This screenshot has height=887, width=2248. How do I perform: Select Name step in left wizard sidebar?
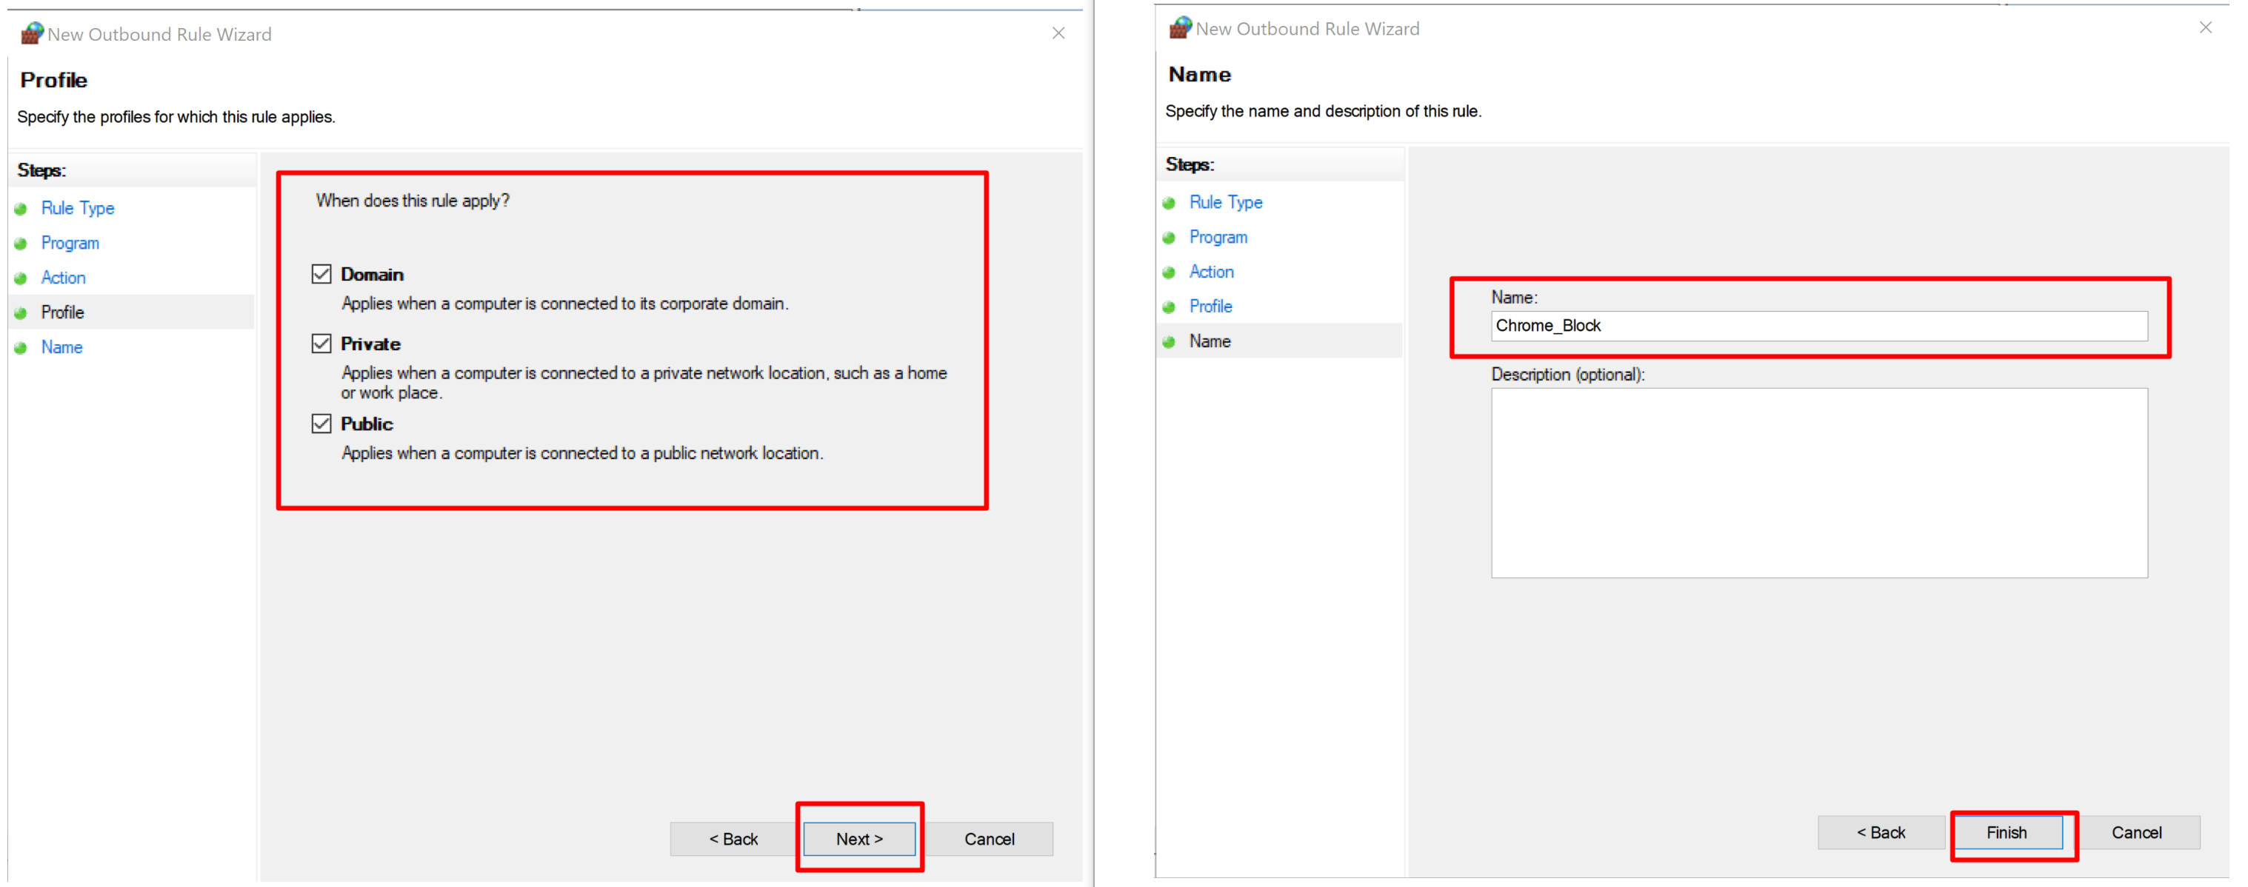[61, 347]
